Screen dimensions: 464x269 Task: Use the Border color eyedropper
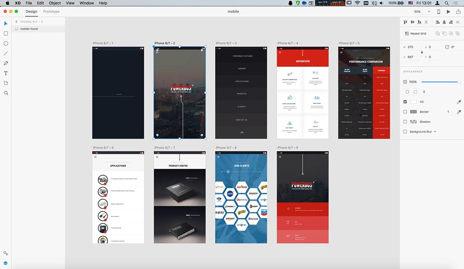coord(459,112)
